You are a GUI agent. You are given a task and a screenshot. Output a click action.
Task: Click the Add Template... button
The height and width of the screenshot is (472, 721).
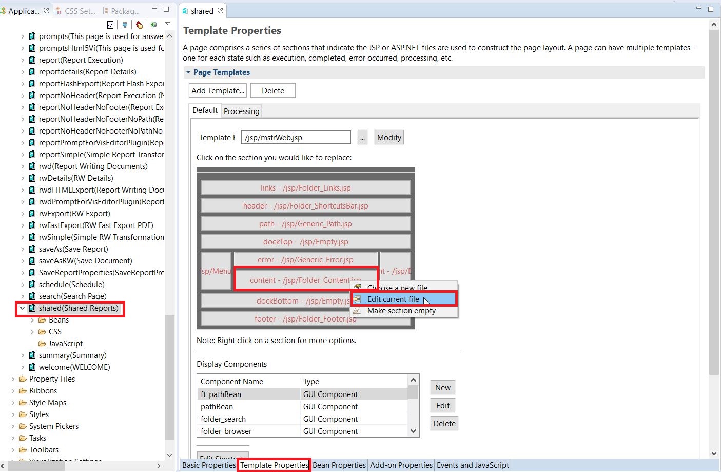(217, 90)
